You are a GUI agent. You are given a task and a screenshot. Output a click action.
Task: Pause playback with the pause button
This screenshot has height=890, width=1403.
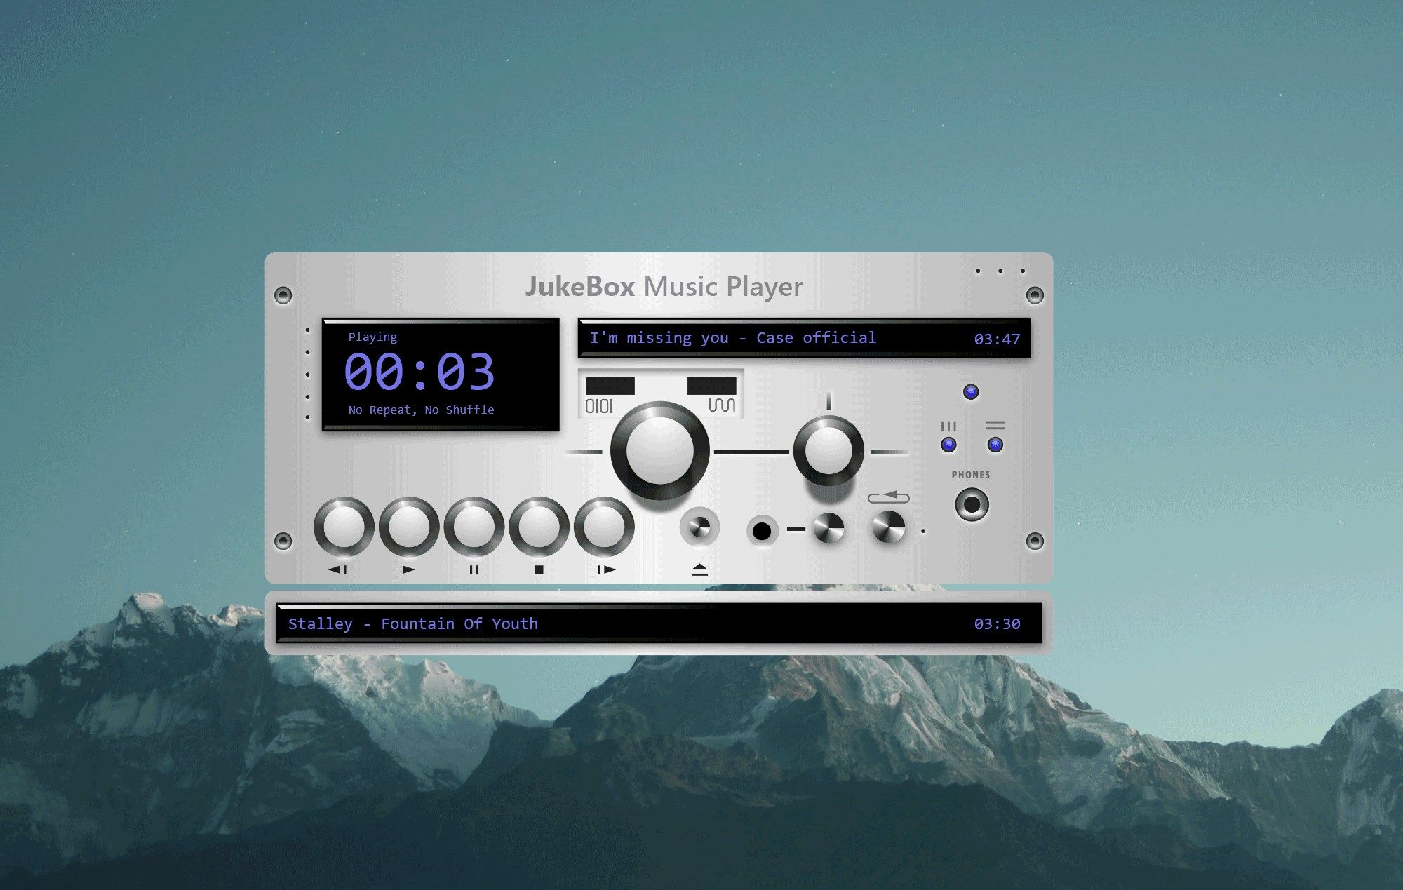point(474,527)
